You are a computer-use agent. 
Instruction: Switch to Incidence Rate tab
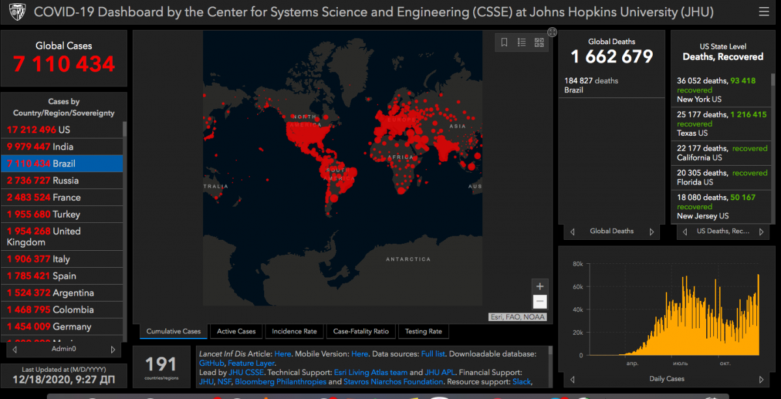pos(294,331)
